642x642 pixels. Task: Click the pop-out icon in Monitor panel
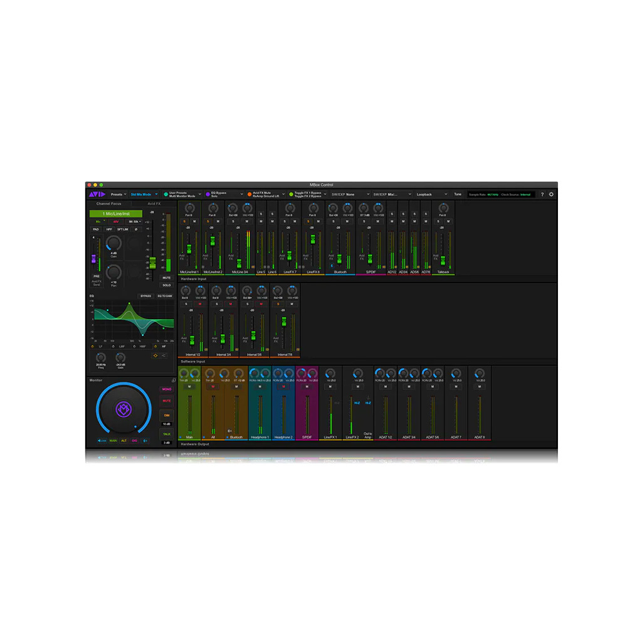[174, 381]
